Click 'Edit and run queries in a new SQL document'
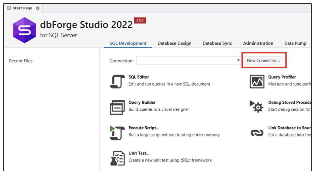 pyautogui.click(x=169, y=84)
